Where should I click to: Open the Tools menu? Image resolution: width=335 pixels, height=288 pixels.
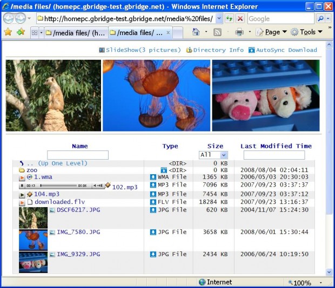click(306, 32)
